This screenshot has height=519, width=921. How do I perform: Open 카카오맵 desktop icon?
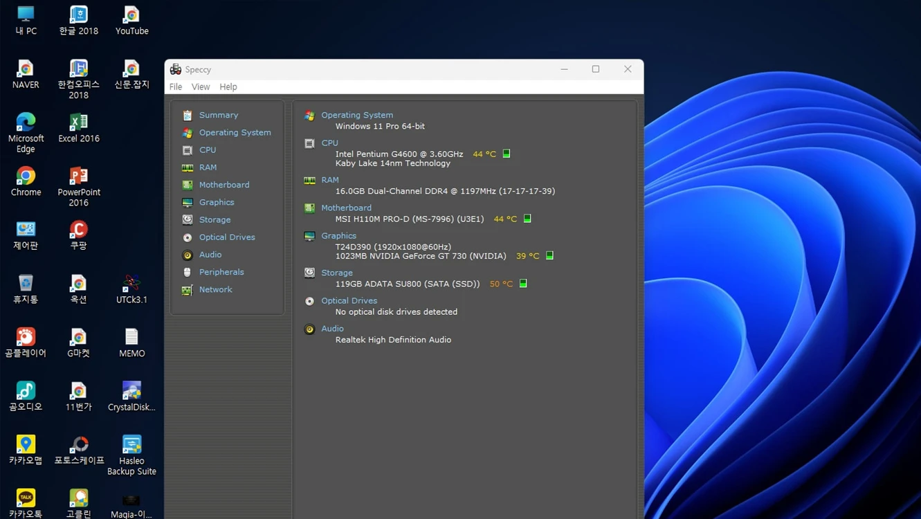pyautogui.click(x=26, y=450)
